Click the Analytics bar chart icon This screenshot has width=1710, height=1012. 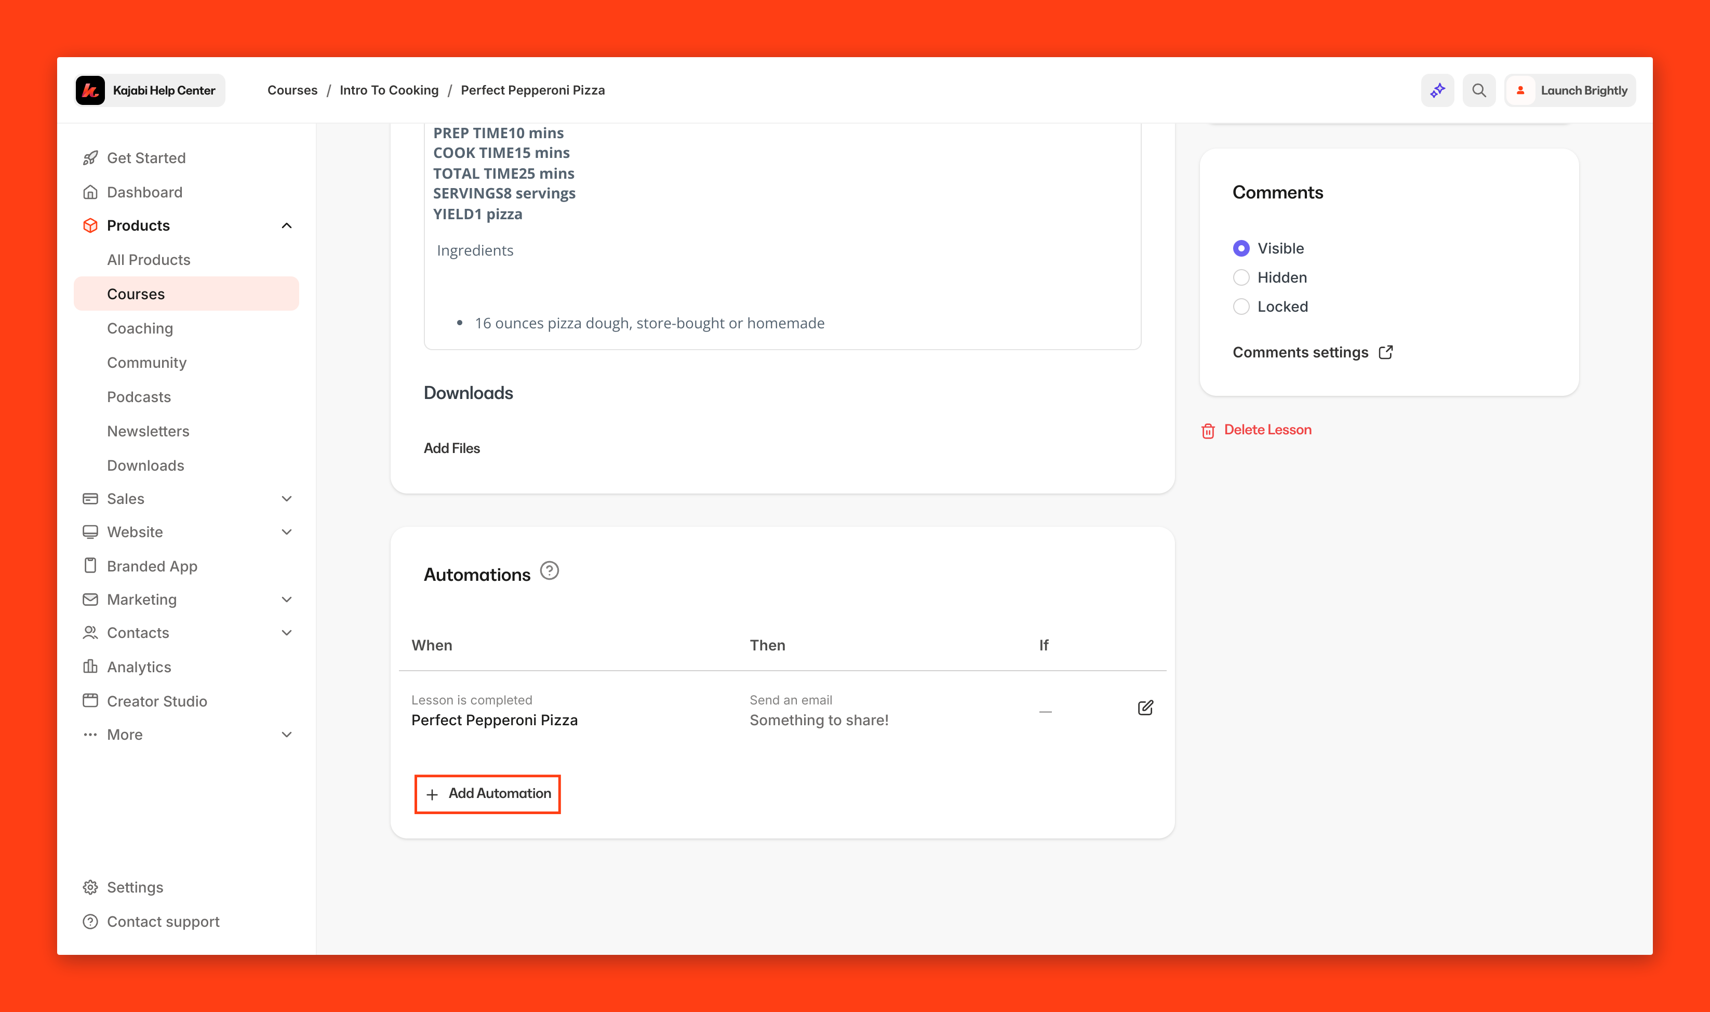point(90,666)
